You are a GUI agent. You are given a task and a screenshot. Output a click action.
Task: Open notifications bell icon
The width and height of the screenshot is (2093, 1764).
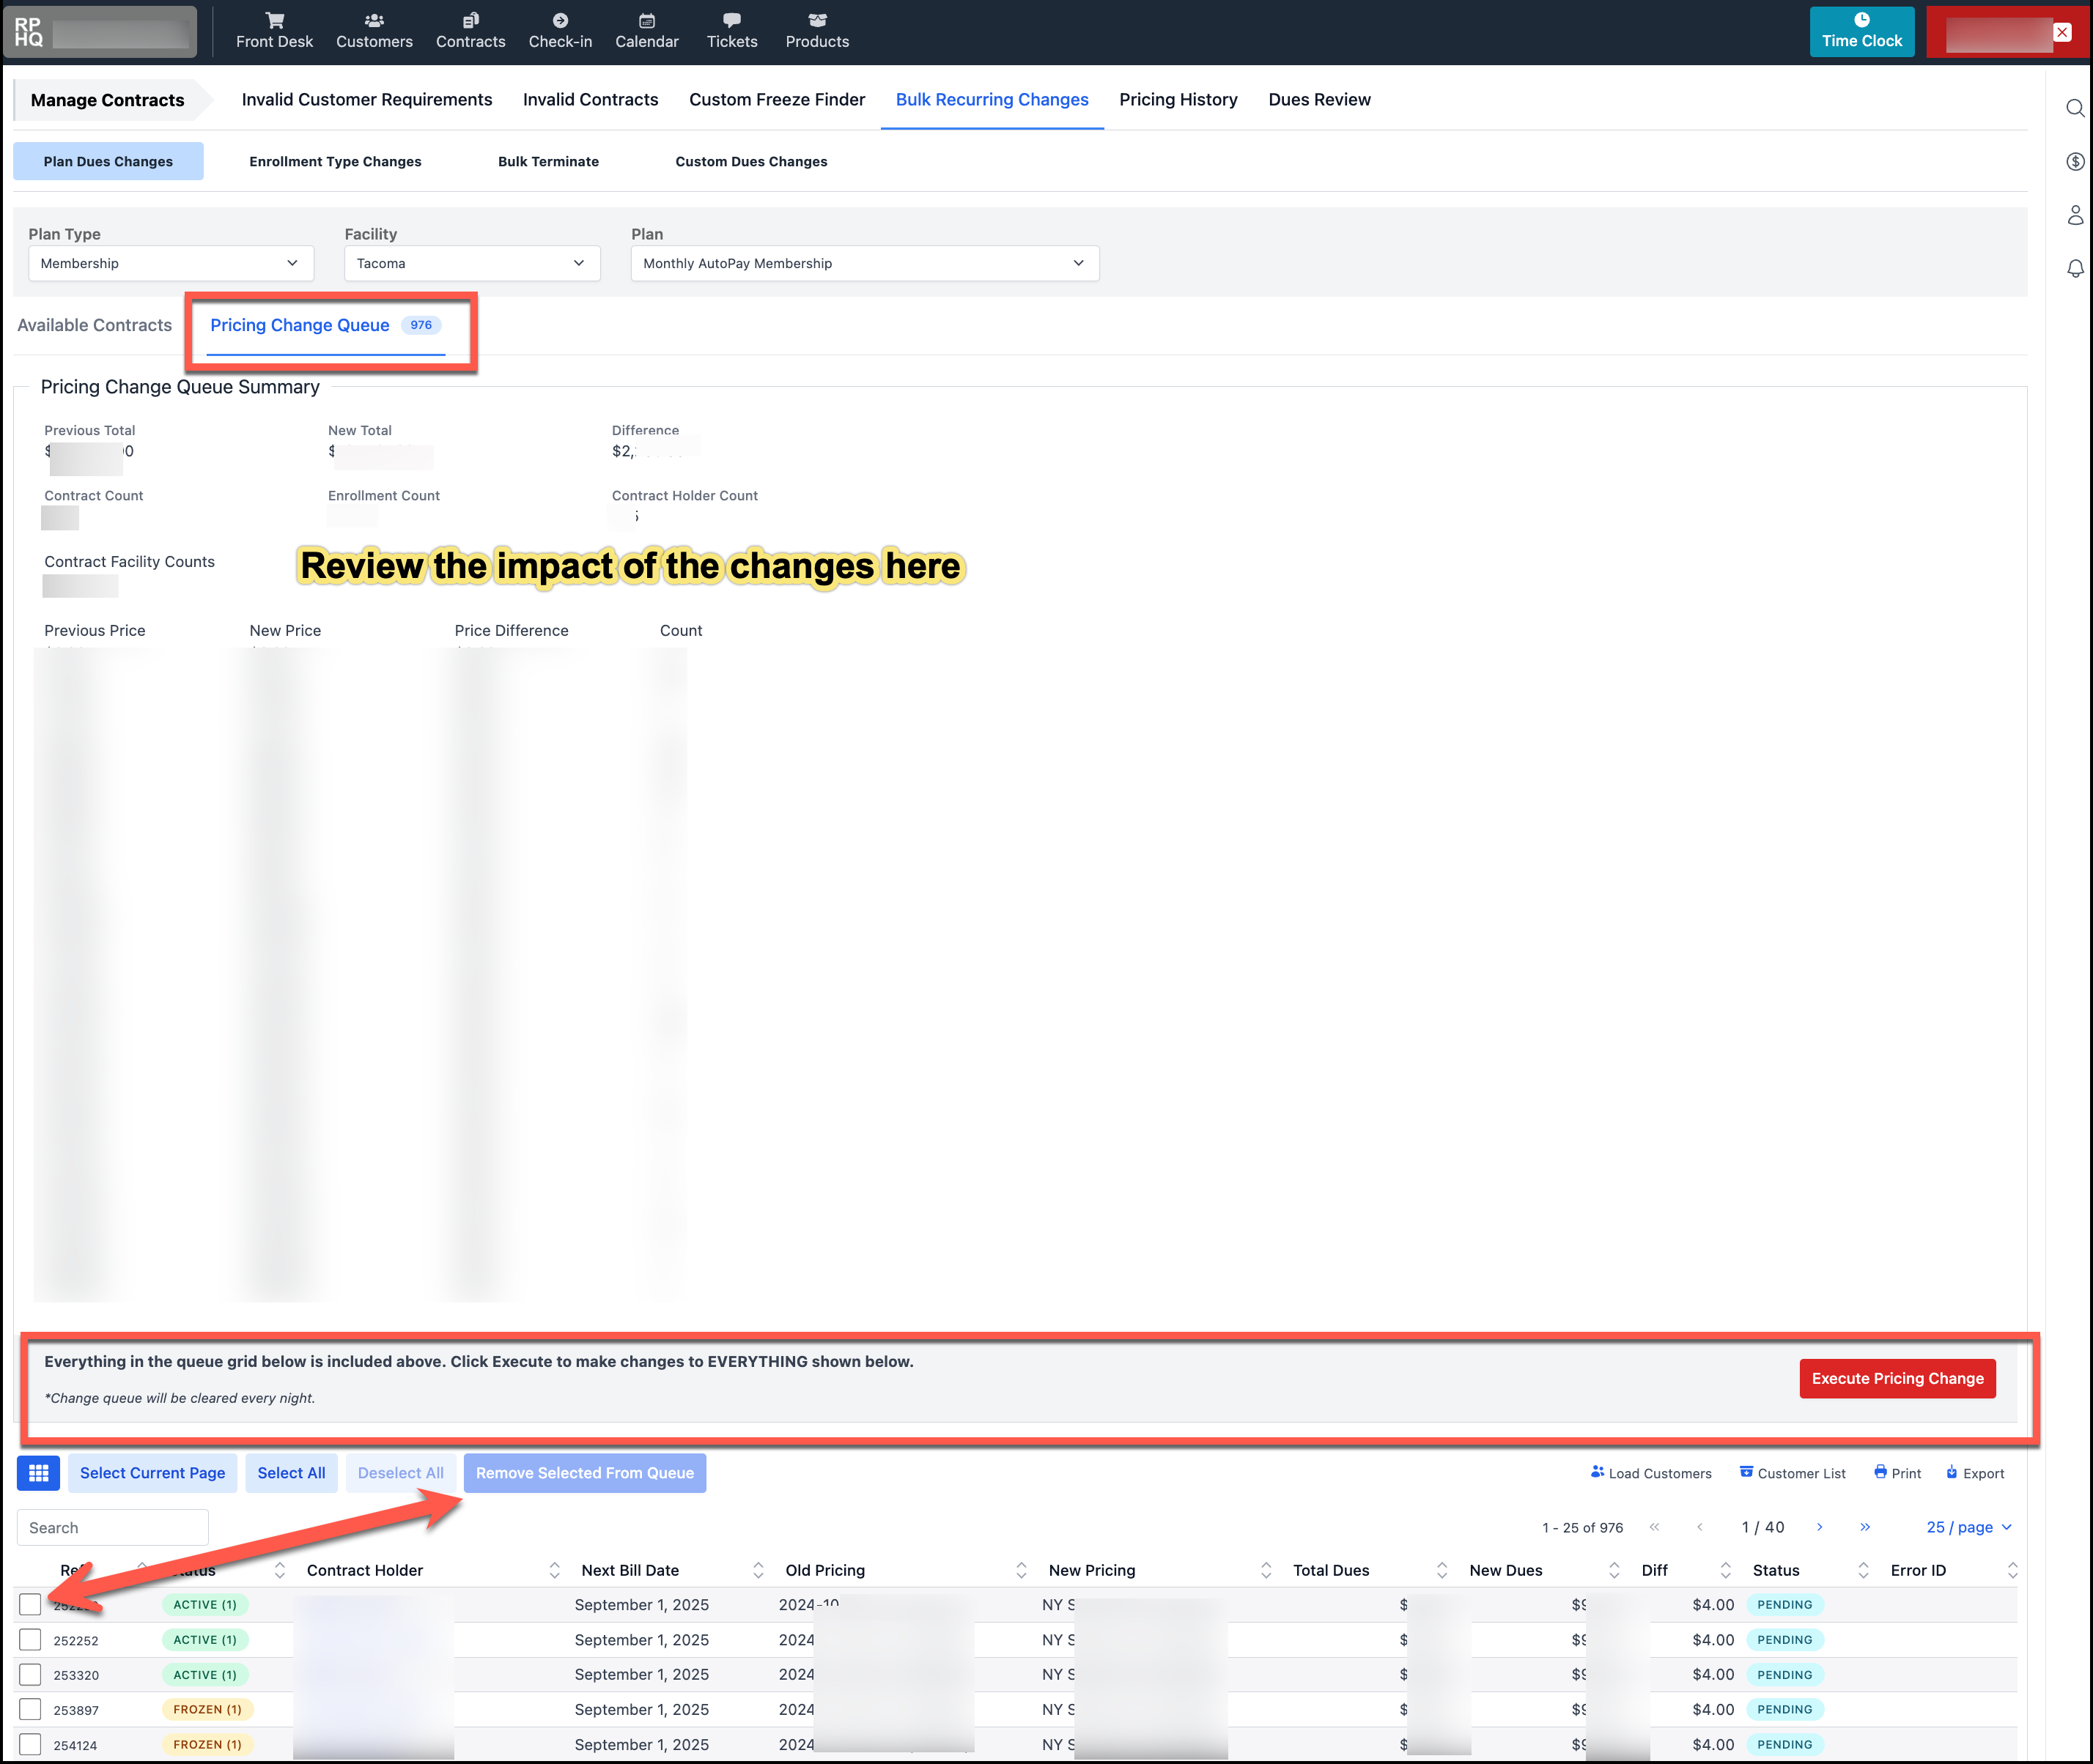[2075, 268]
